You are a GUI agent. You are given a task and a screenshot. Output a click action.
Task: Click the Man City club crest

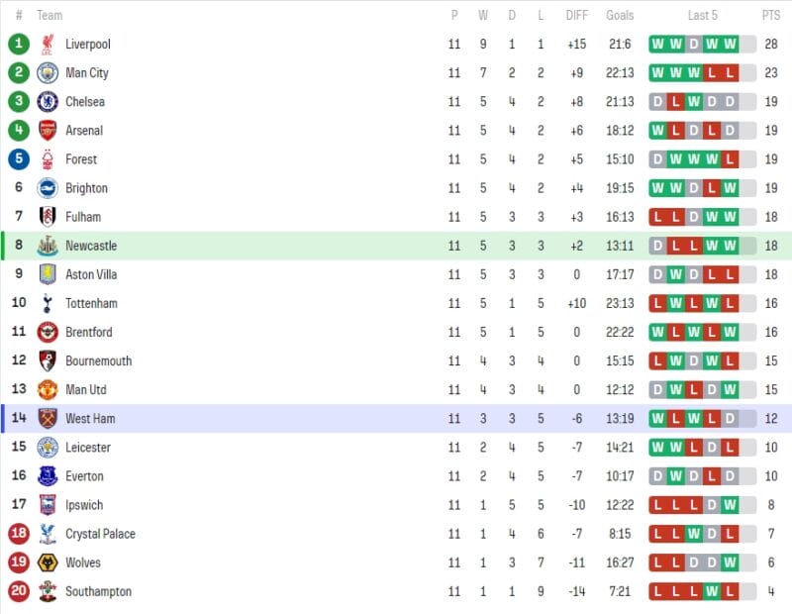(x=48, y=73)
